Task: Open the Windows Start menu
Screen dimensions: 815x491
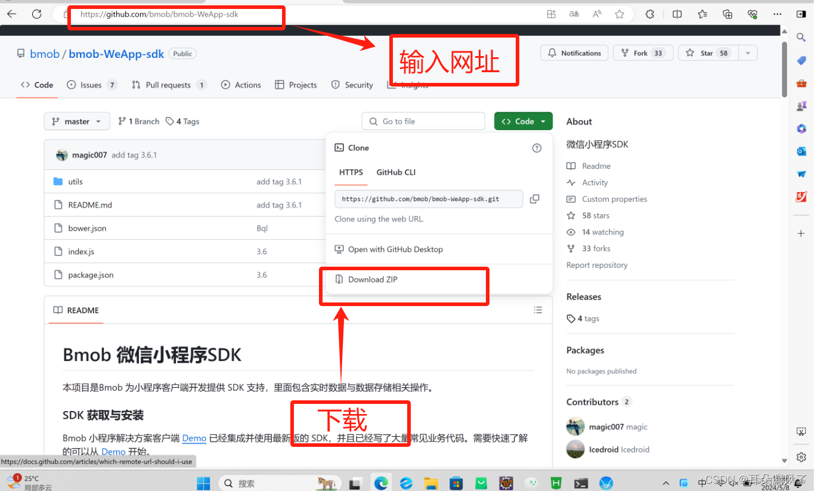Action: point(203,483)
